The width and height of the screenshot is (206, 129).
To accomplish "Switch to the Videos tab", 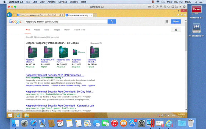I will (37, 30).
